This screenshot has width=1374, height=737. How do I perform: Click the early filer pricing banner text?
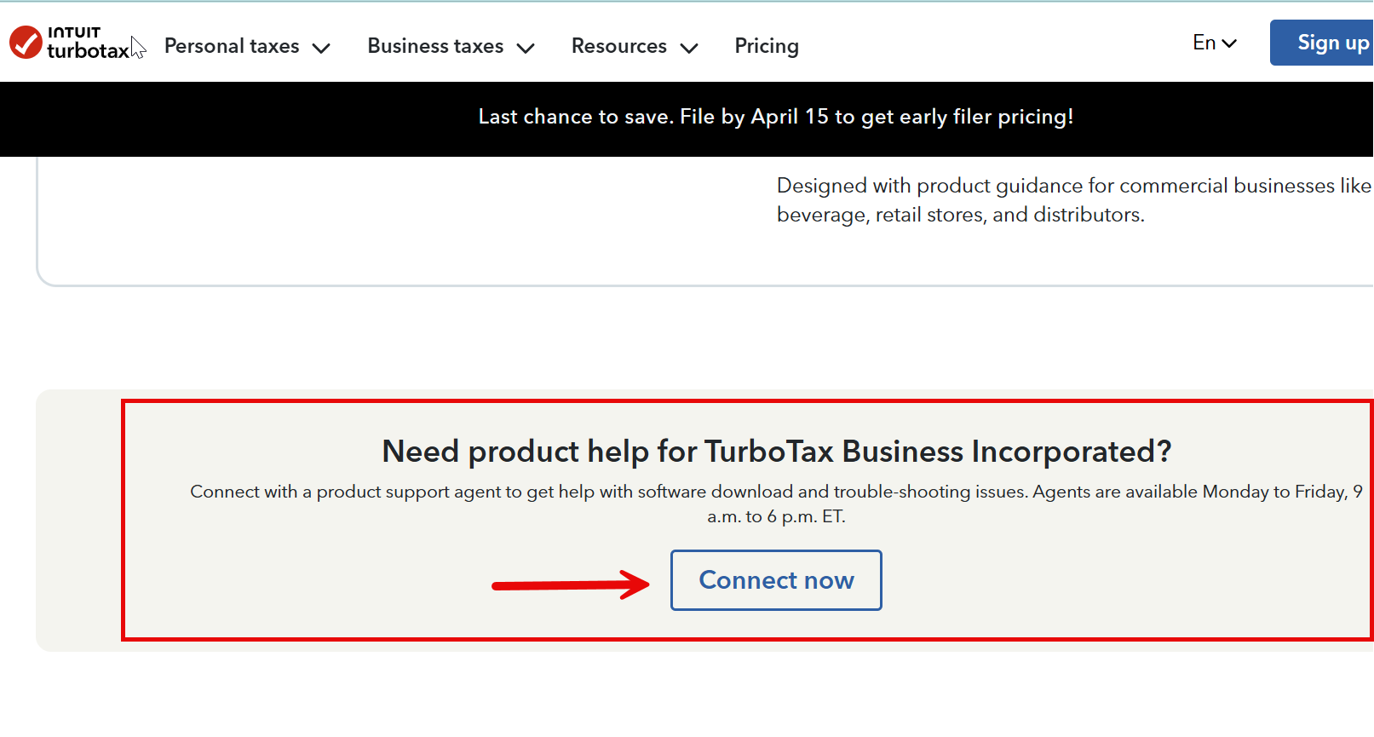tap(775, 117)
